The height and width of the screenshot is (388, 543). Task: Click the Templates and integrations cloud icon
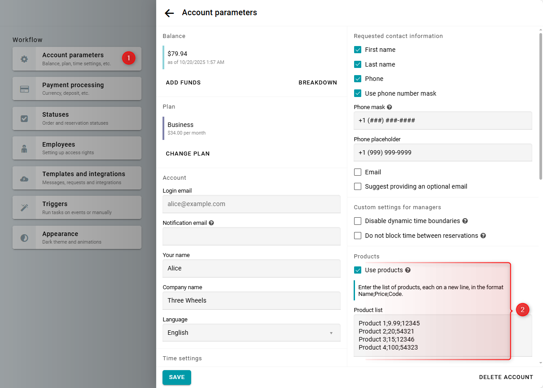pos(24,178)
